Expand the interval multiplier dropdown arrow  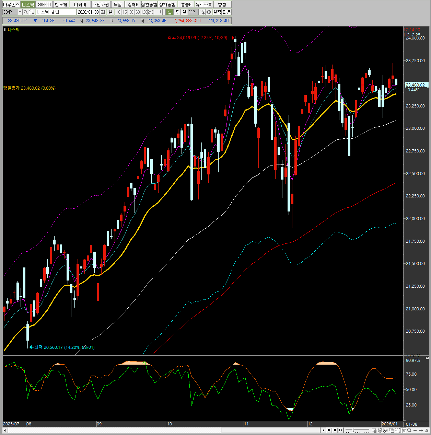pos(164,12)
